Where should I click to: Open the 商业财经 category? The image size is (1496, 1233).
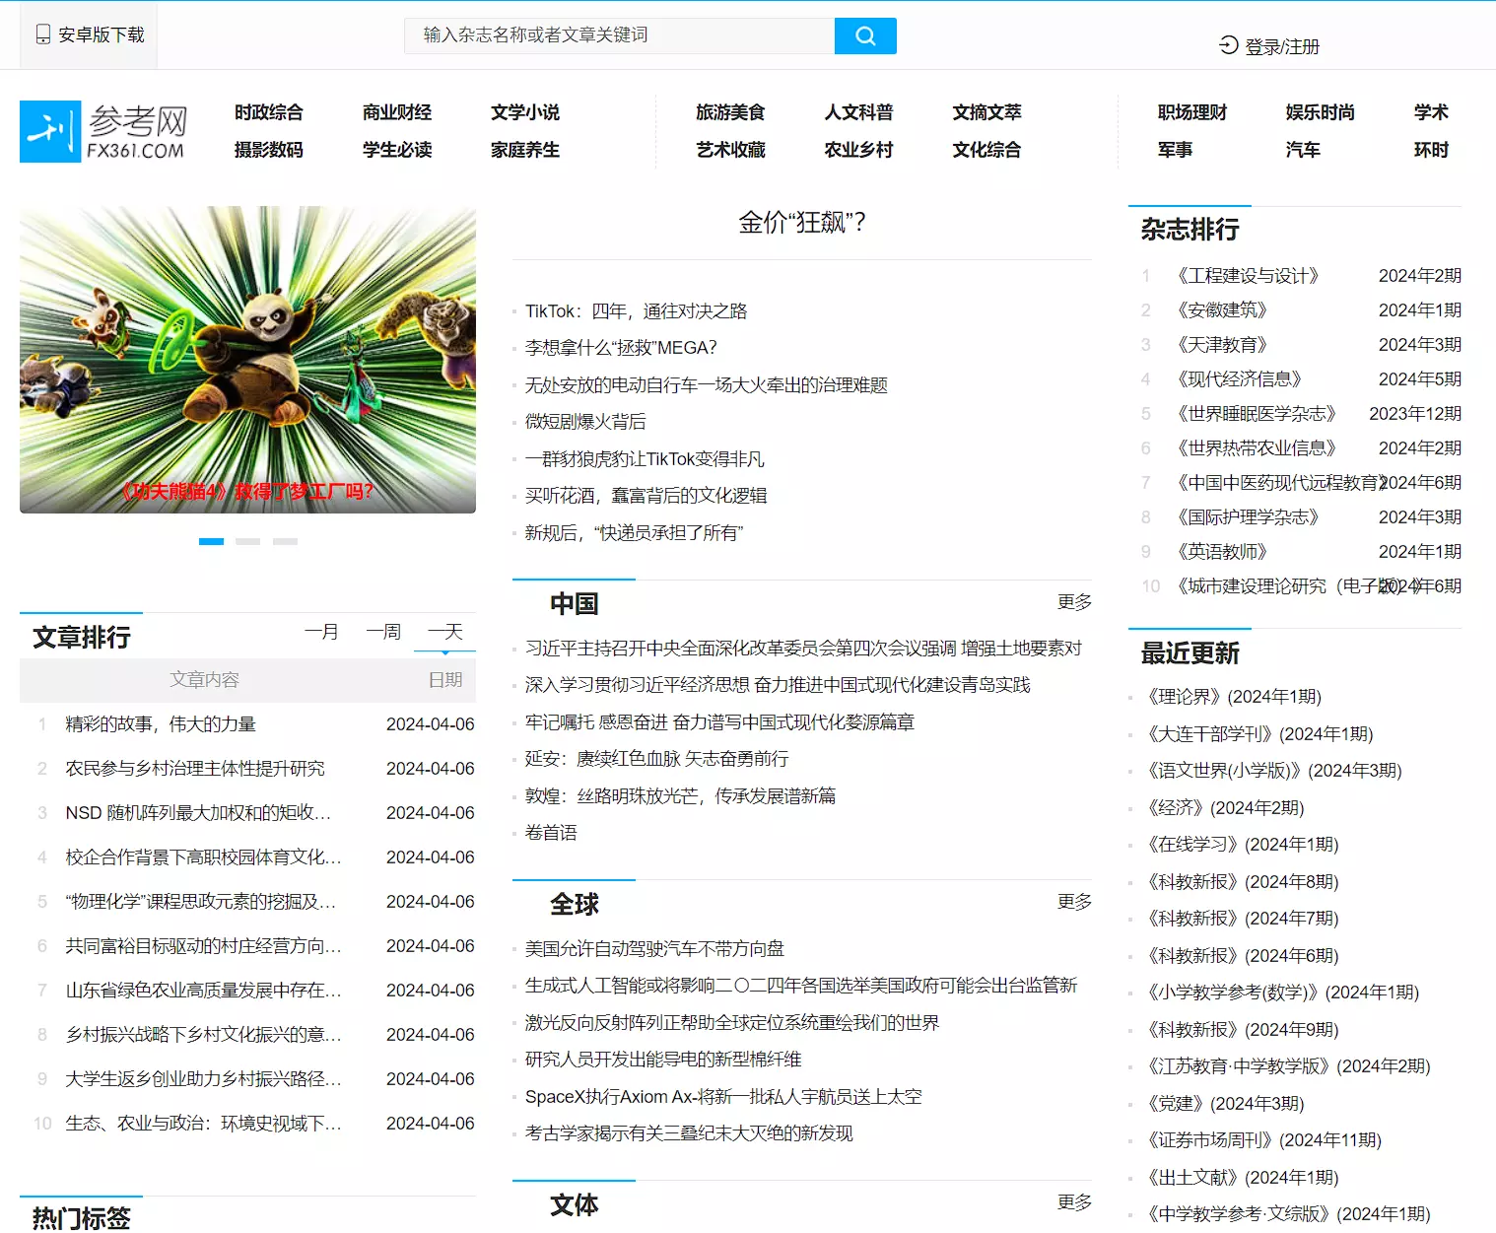397,112
